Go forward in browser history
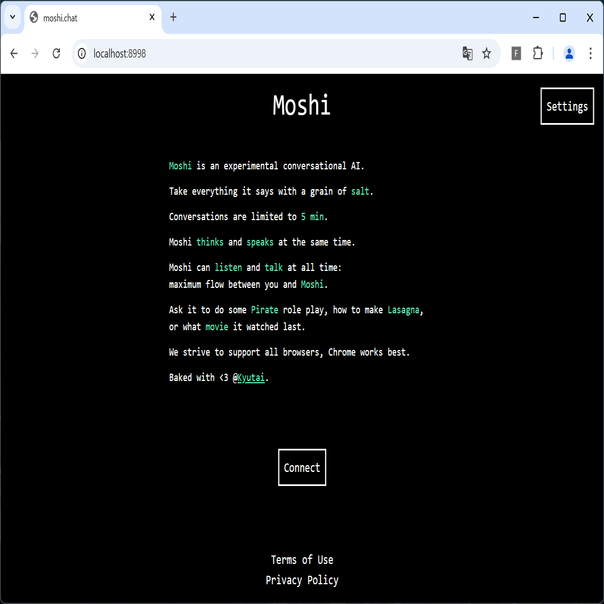The height and width of the screenshot is (604, 604). tap(35, 54)
